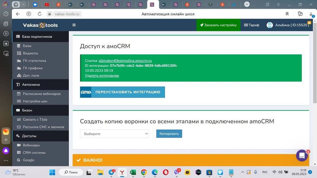Image resolution: width=317 pixels, height=178 pixels.
Task: Bookmark this page with the bookmark icon
Action: click(x=287, y=14)
